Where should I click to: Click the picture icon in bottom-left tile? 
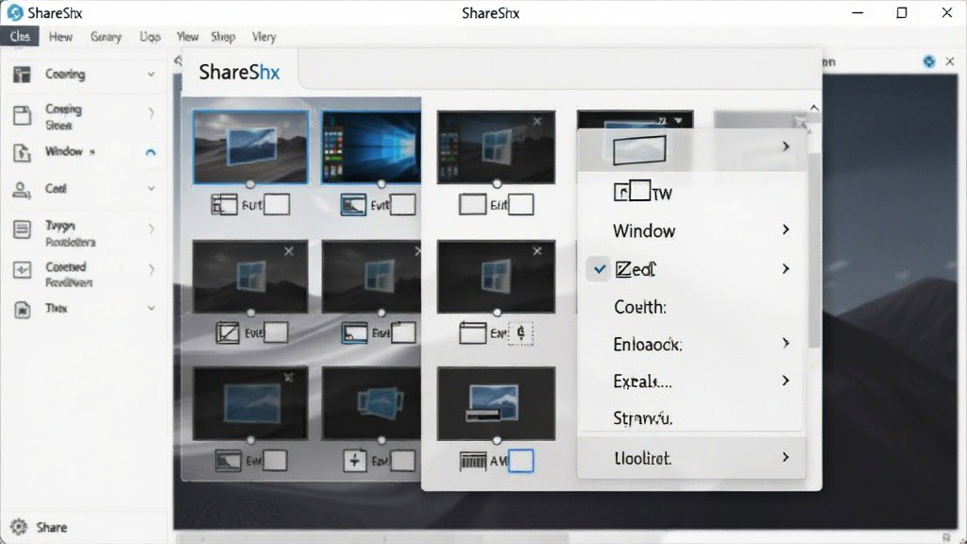coord(229,461)
